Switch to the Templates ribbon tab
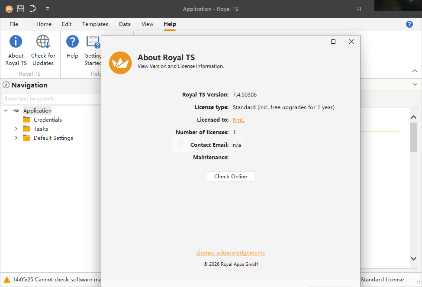Screen dimensions: 422x287 (95, 24)
